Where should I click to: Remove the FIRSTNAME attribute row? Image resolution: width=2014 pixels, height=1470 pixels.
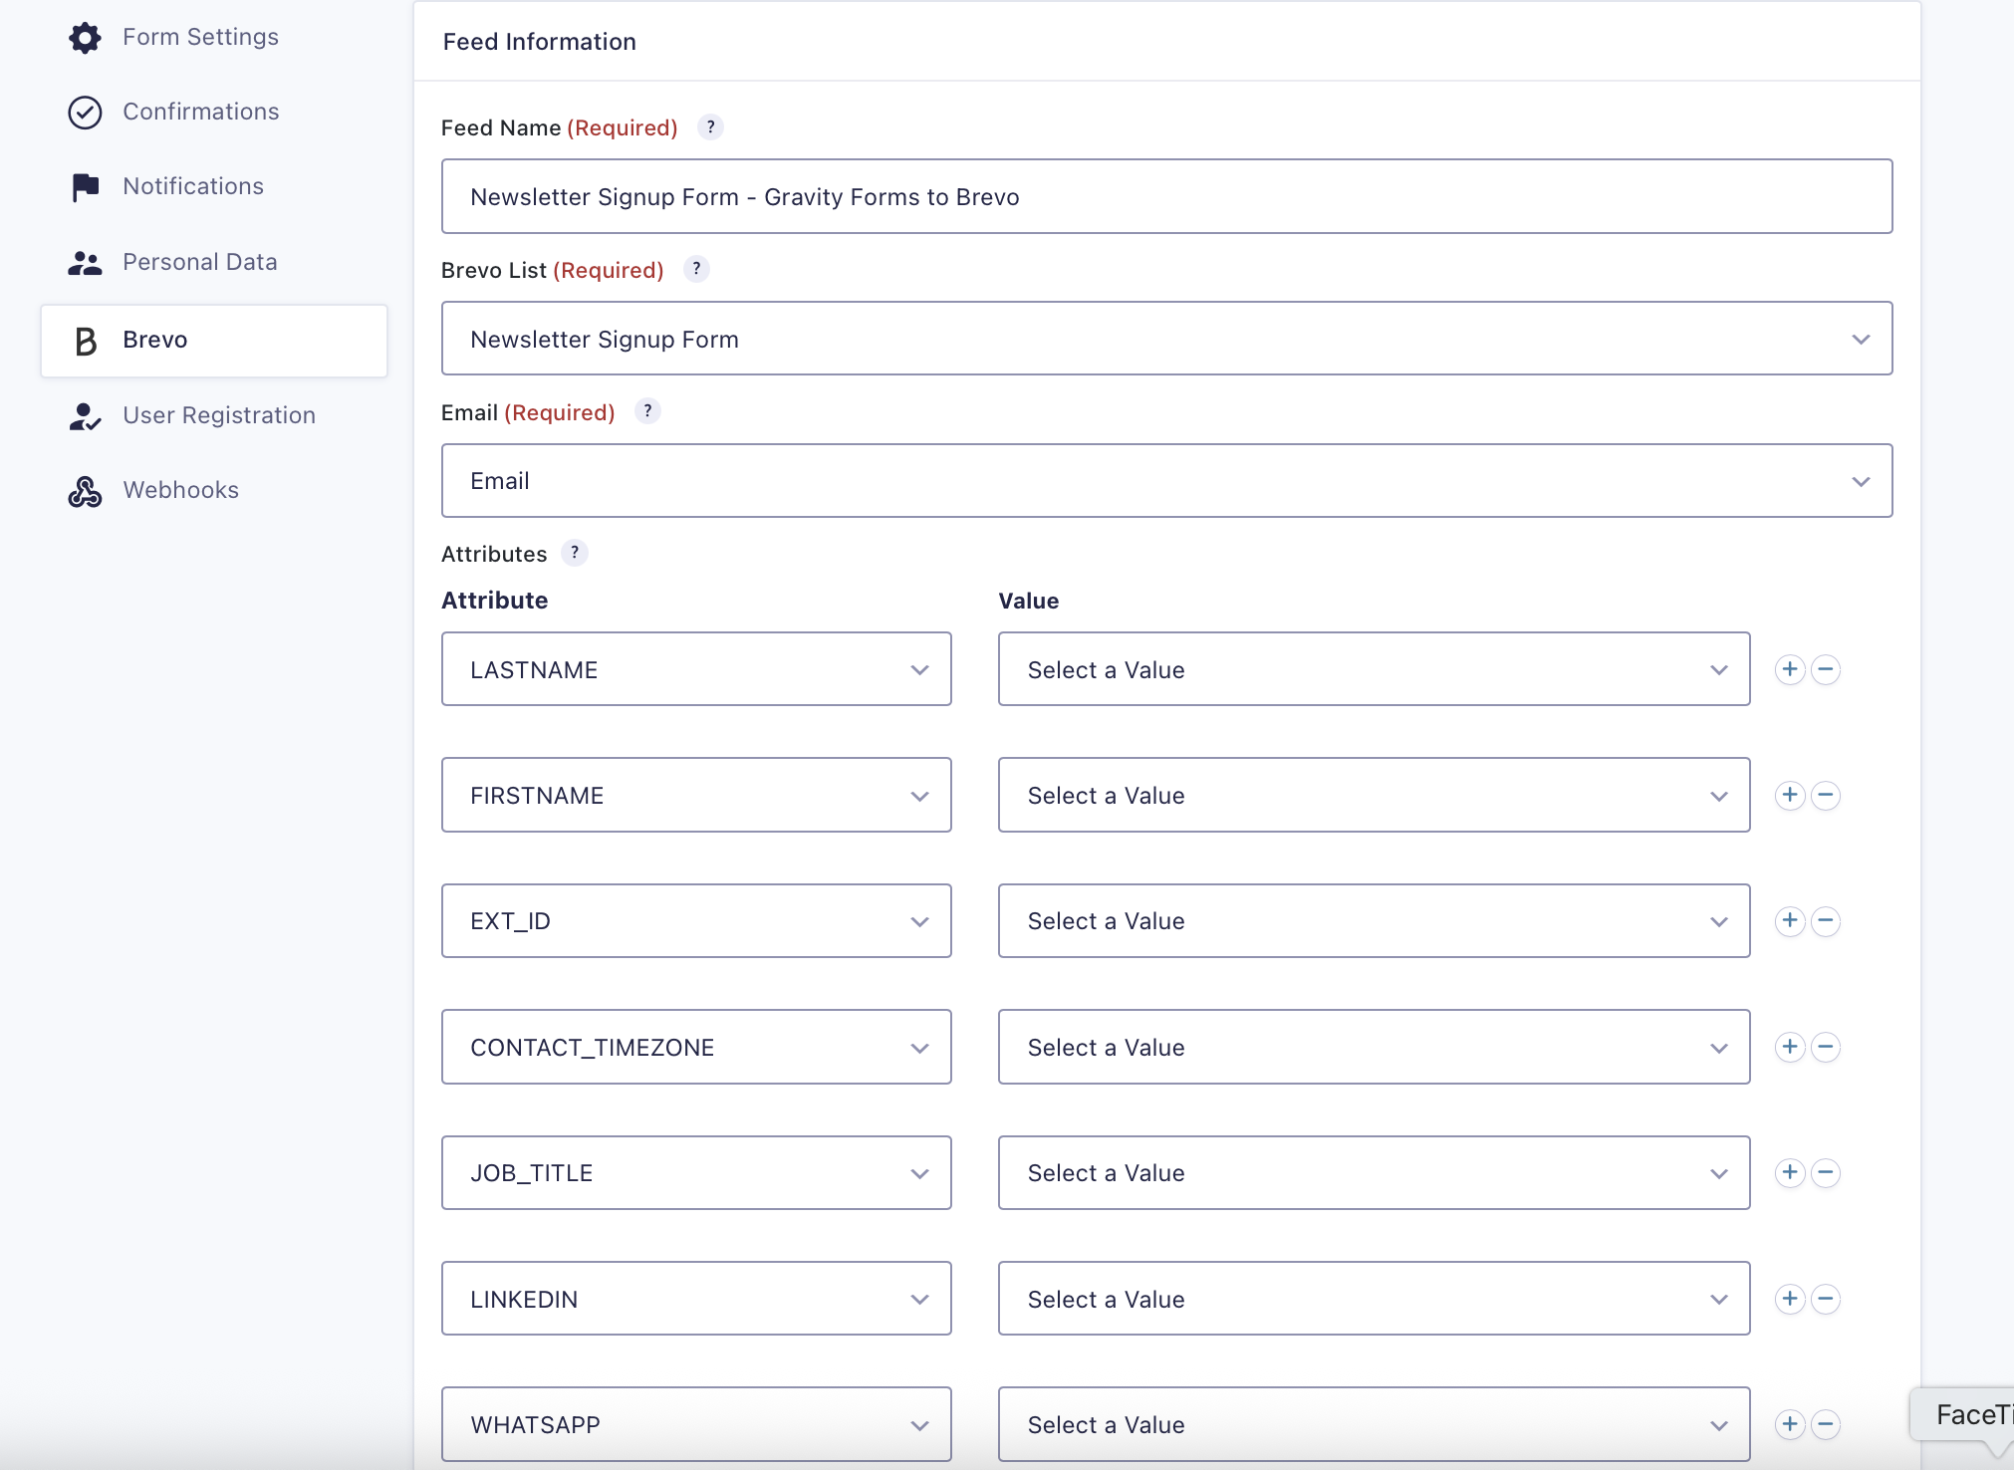click(x=1826, y=795)
